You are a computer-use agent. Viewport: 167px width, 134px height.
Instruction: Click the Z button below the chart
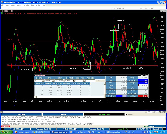pos(164,112)
